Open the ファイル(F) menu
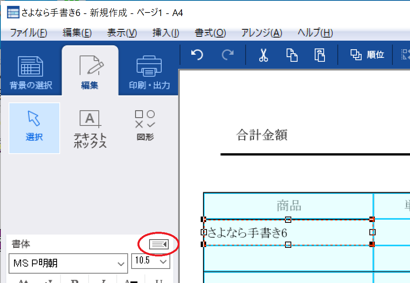Screen dimensions: 410x283 point(29,33)
